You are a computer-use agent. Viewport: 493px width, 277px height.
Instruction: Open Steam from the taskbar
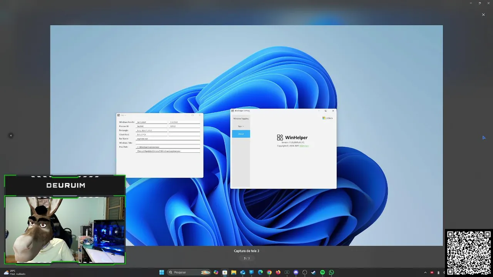[x=314, y=272]
